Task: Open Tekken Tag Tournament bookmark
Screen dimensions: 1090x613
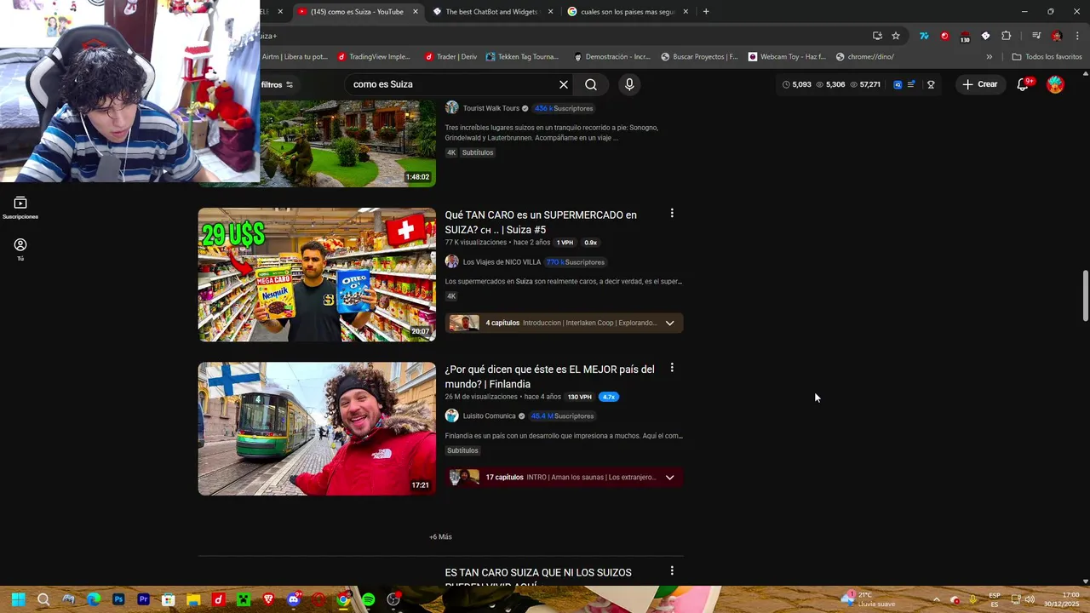Action: click(522, 57)
